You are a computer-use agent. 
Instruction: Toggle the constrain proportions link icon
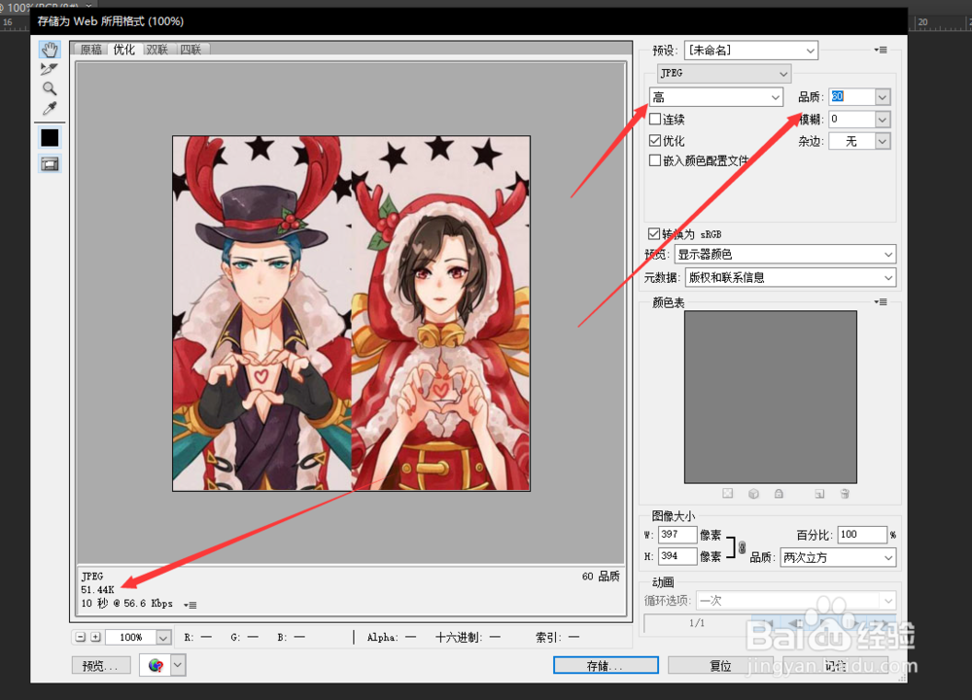click(742, 547)
